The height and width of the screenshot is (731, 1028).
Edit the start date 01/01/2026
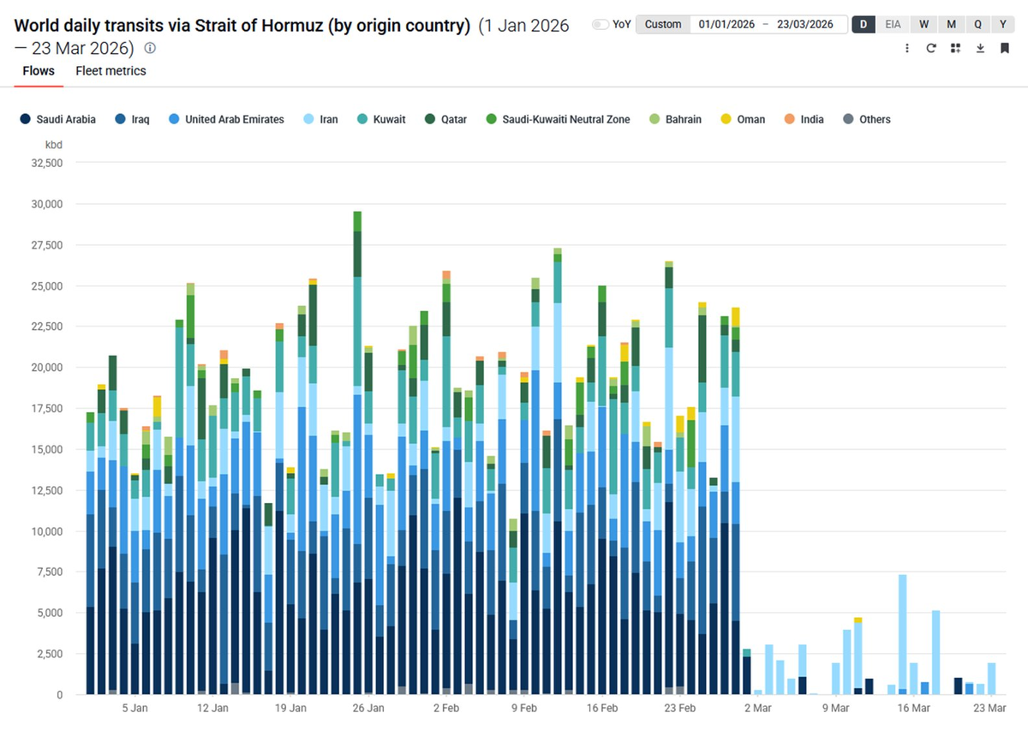pos(726,25)
